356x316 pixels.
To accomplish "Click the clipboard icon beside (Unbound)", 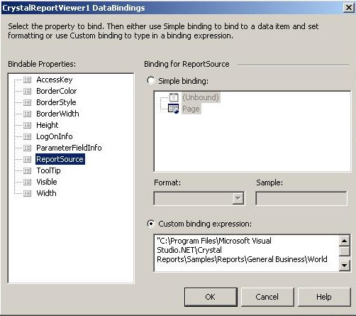I will [x=174, y=97].
